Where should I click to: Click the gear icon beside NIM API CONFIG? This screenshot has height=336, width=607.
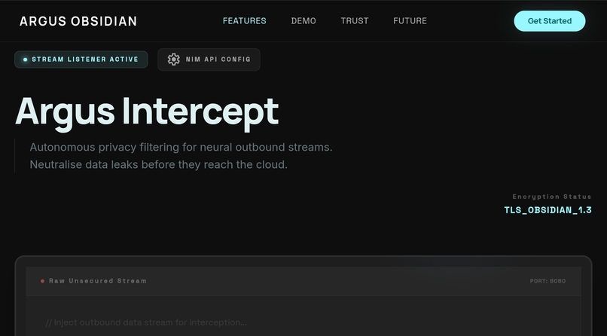pyautogui.click(x=173, y=60)
